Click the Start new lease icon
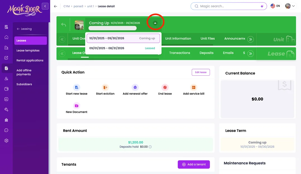 [x=76, y=87]
